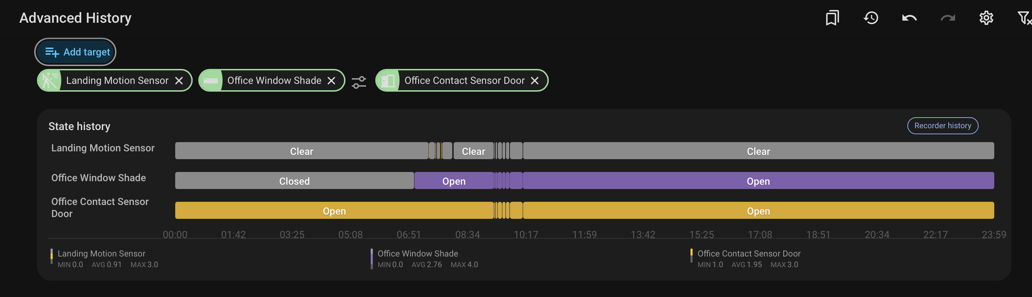Open Recorder history
The image size is (1032, 297).
point(942,125)
